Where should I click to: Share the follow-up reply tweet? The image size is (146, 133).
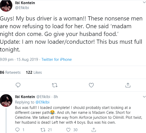(x=94, y=130)
